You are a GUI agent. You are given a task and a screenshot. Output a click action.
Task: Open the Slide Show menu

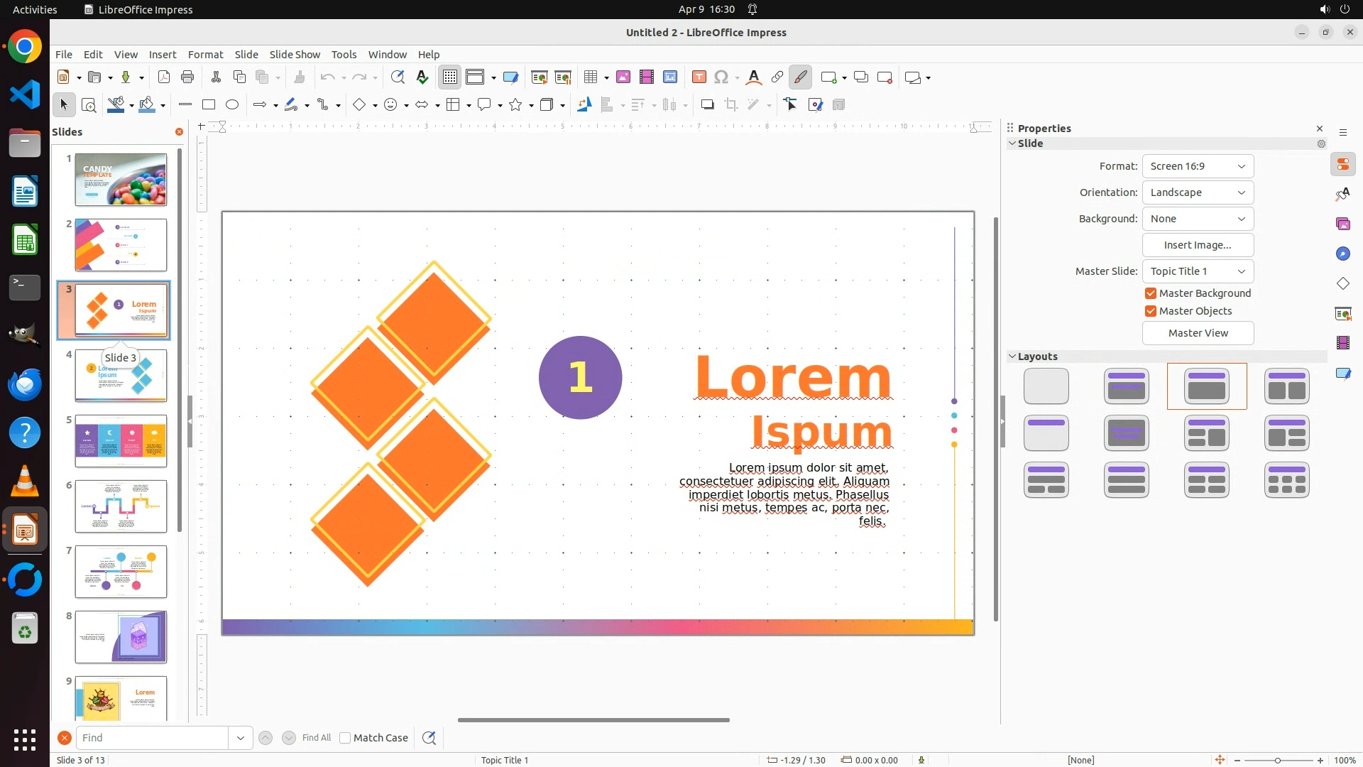click(295, 55)
